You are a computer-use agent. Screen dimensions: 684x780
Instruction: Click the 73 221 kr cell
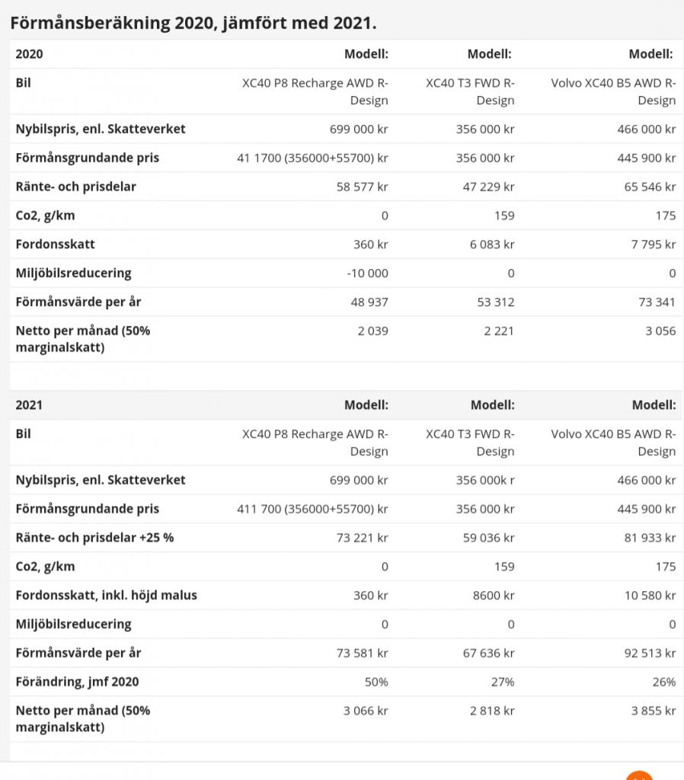coord(362,538)
